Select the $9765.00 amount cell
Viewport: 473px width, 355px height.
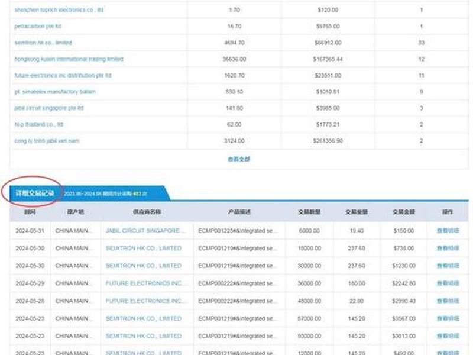coord(328,26)
